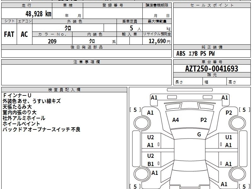Click the 車台番号 header
252x189 pixels.
[x=212, y=62]
